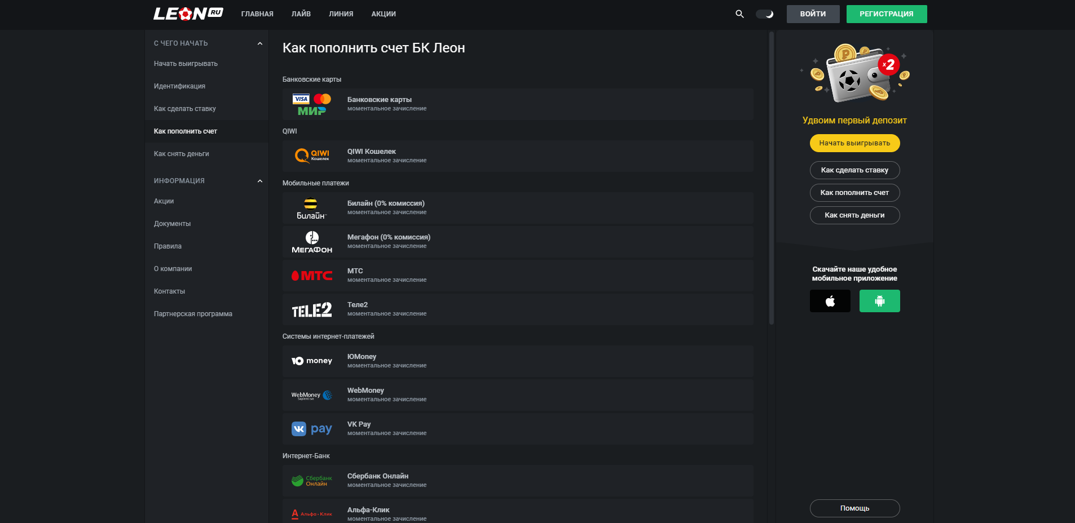
Task: Open the ЛАЙВ menu item
Action: [x=301, y=14]
